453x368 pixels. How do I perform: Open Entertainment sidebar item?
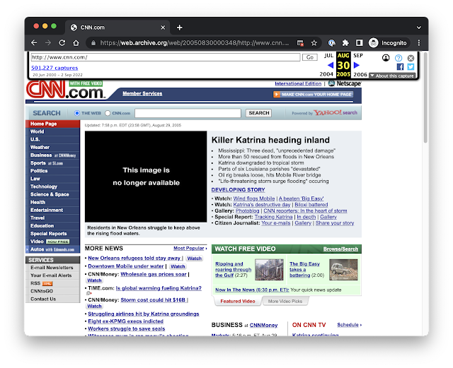click(x=52, y=210)
